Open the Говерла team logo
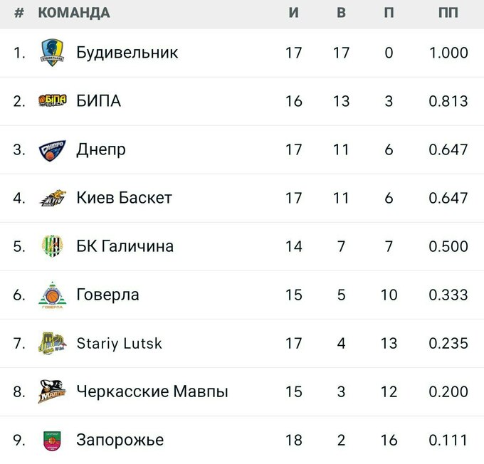This screenshot has width=484, height=464. tap(53, 295)
